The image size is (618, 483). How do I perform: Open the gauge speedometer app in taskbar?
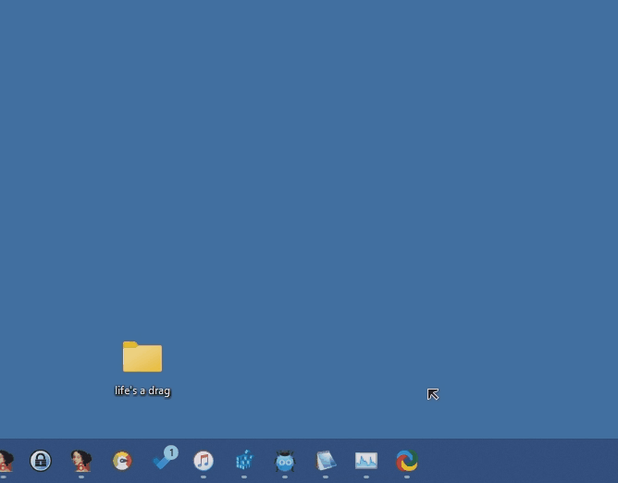click(x=122, y=461)
